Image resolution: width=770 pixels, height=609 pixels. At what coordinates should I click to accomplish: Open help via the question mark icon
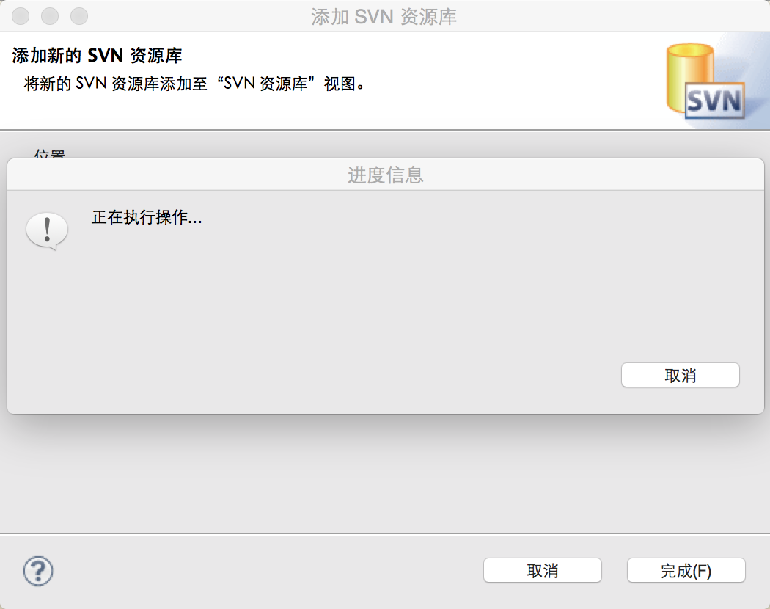tap(38, 571)
